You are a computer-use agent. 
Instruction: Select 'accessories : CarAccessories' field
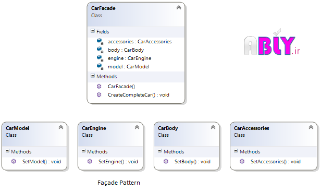tap(140, 42)
